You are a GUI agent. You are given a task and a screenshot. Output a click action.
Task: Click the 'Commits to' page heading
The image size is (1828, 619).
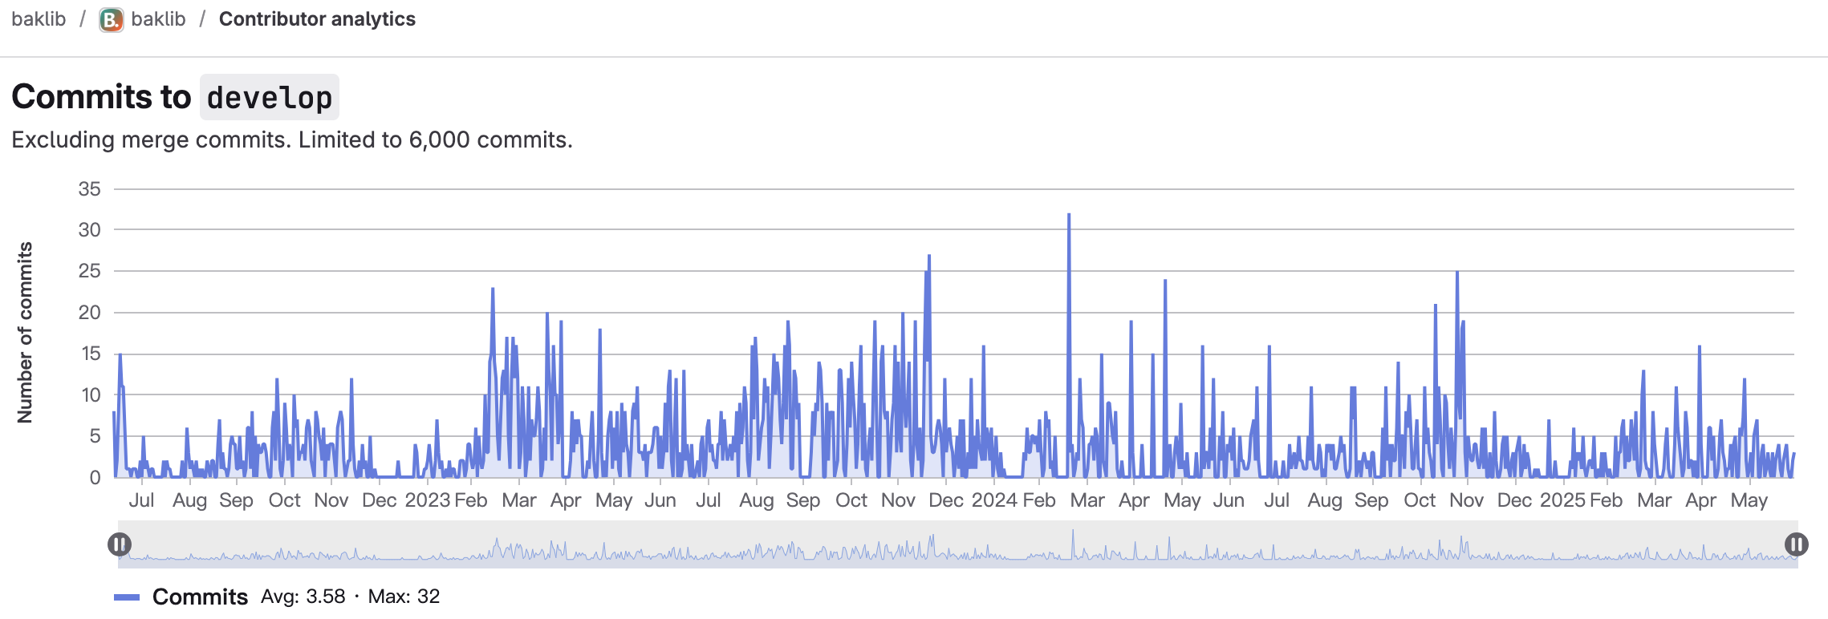(x=101, y=97)
